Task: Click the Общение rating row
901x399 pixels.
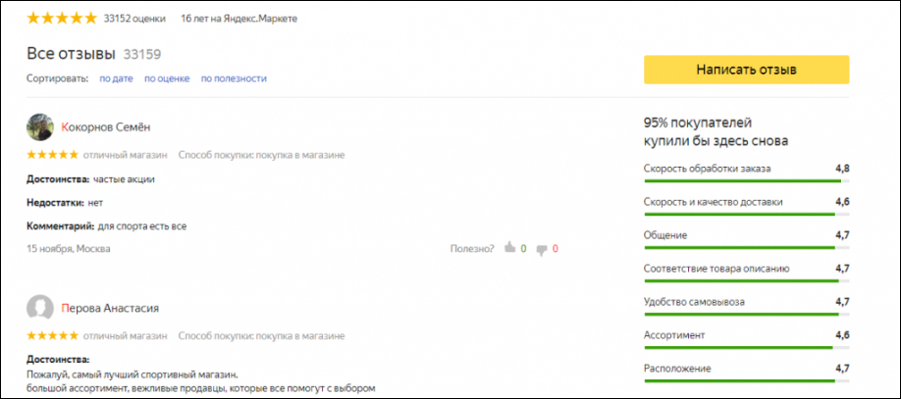Action: 746,235
